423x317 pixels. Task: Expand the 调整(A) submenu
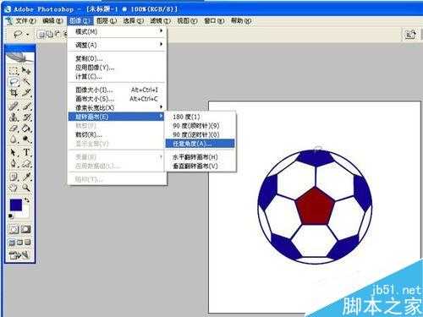click(x=117, y=45)
